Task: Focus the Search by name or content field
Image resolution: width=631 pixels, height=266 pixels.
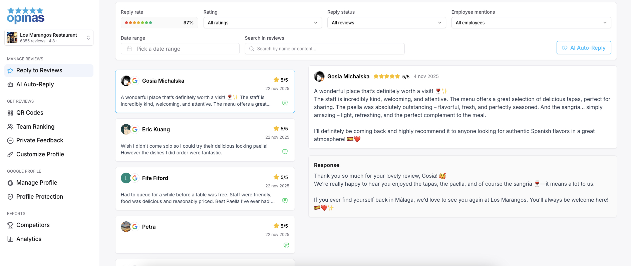Action: tap(325, 49)
